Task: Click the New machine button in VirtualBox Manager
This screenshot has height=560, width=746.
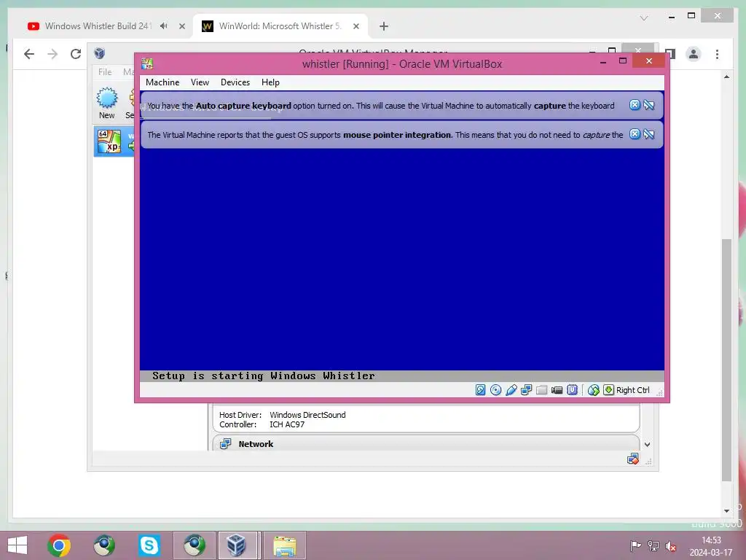Action: 106,103
